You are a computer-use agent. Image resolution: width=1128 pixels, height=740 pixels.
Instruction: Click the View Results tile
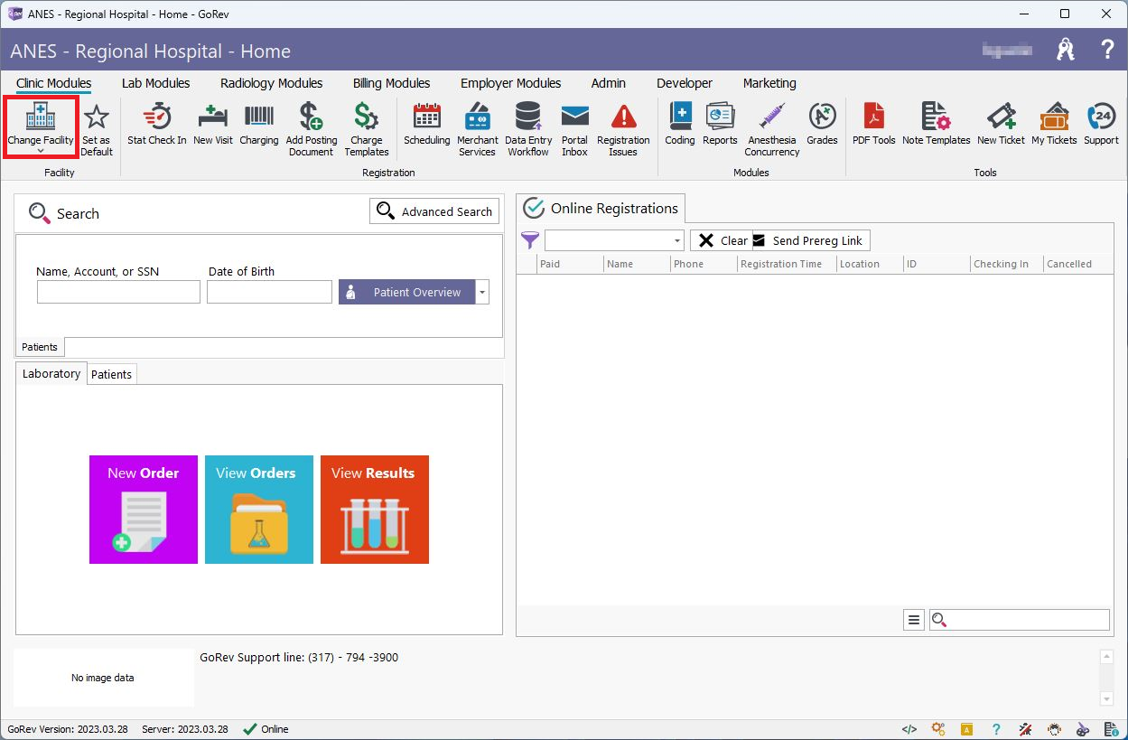click(375, 510)
